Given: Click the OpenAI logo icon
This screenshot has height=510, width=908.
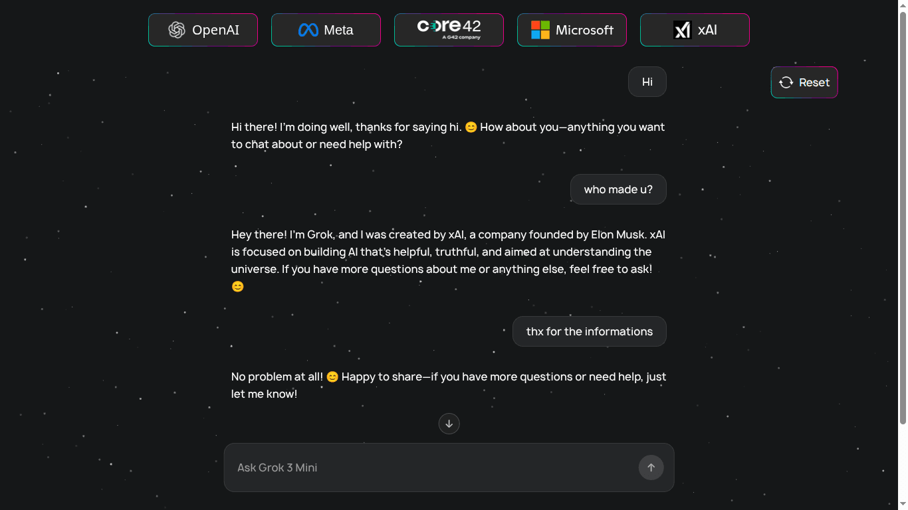Looking at the screenshot, I should point(177,29).
